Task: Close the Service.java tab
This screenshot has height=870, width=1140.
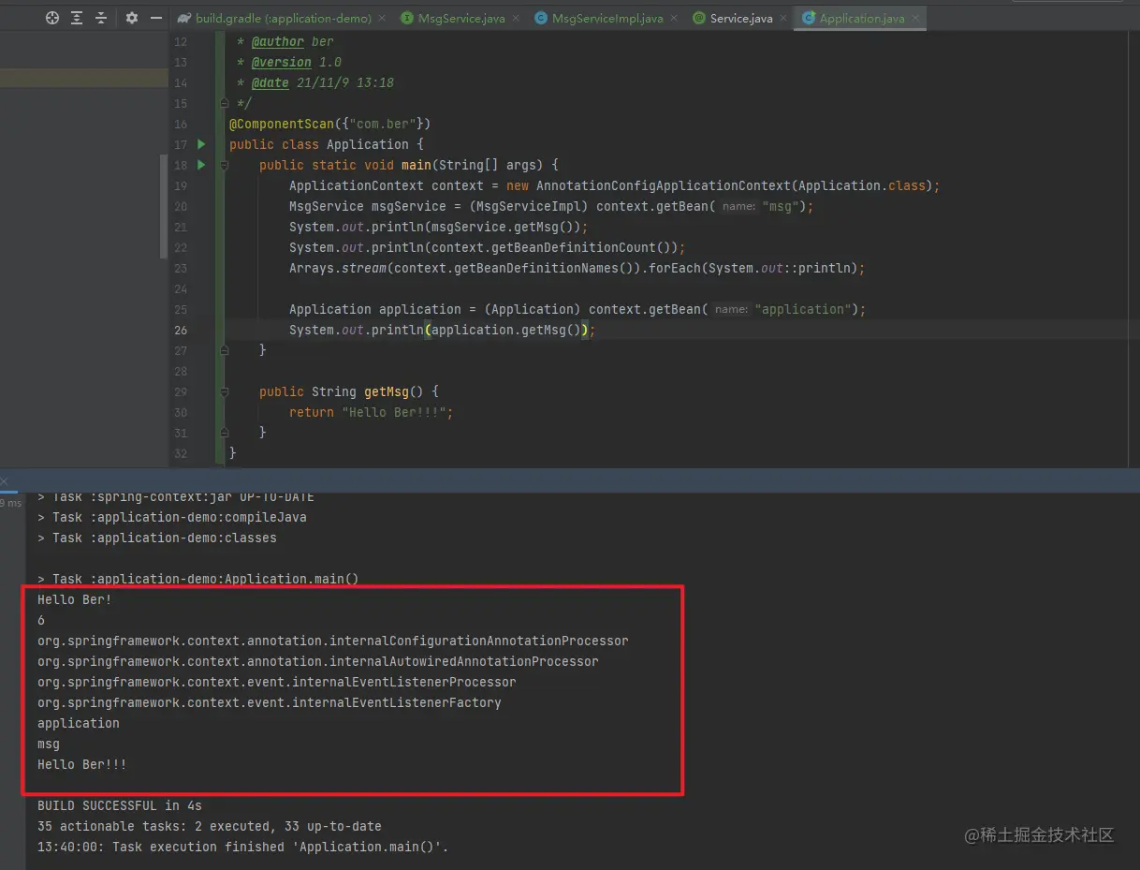Action: click(783, 18)
